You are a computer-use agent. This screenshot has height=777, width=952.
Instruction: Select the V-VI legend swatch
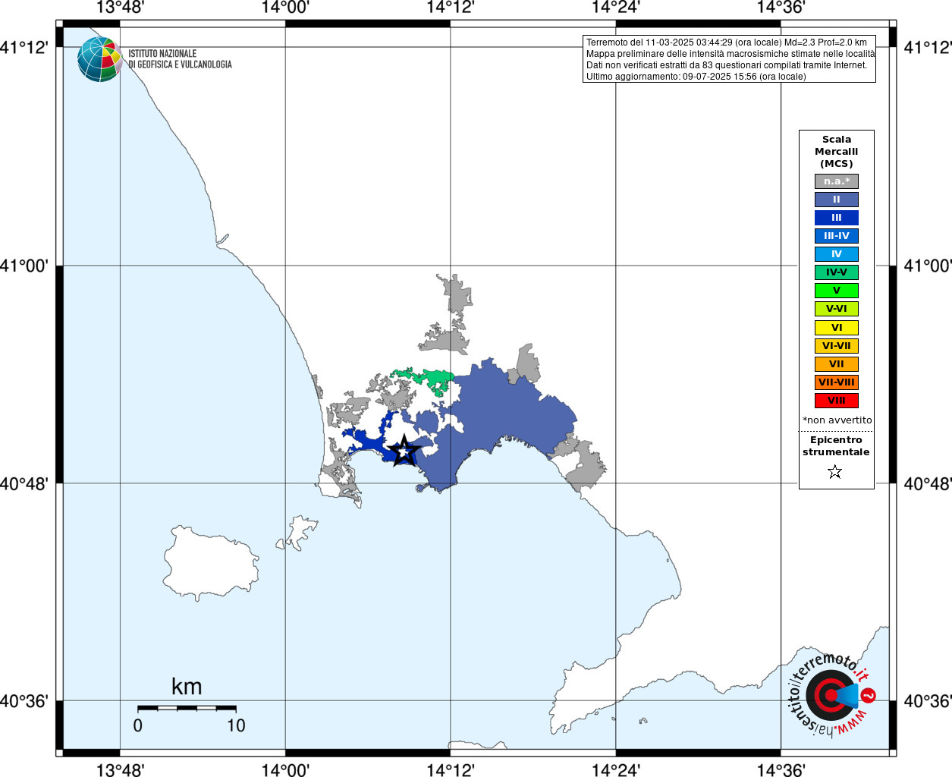837,309
